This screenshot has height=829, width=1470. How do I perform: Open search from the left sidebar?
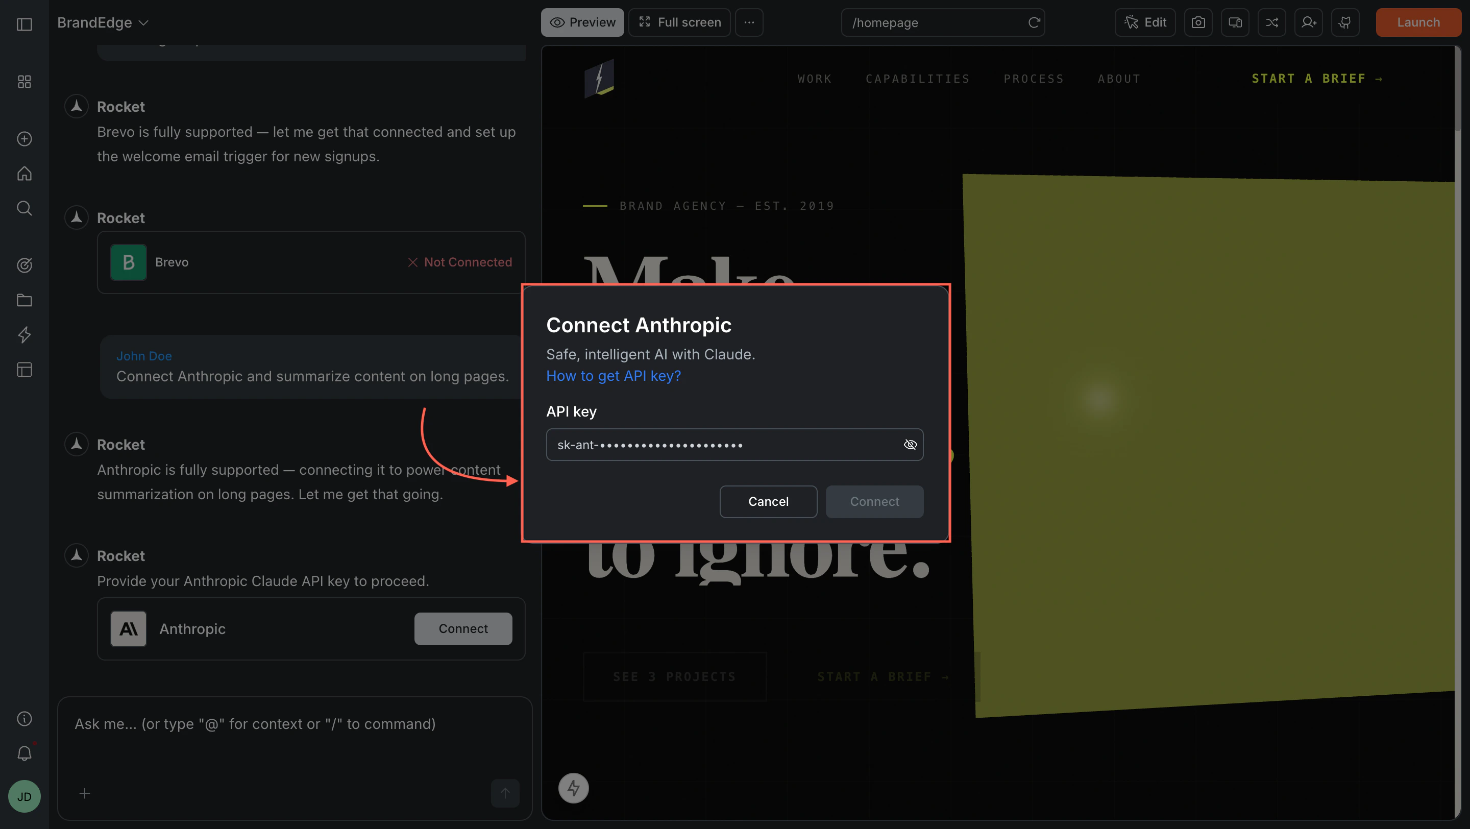24,208
